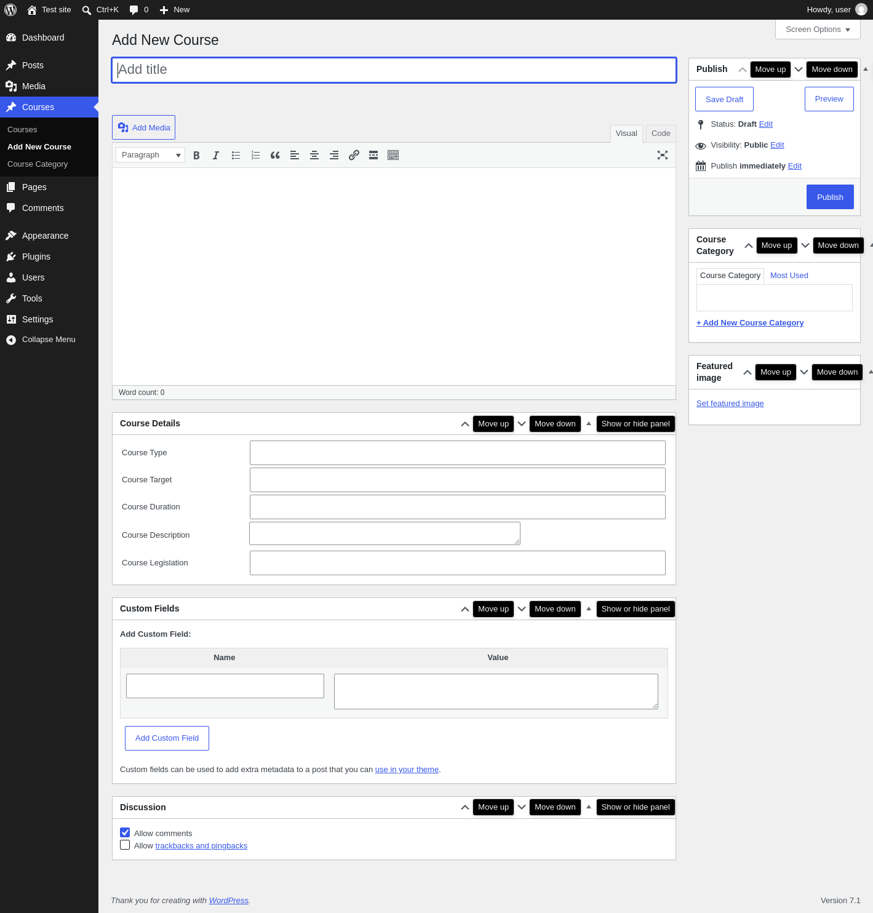Insert a numbered list
This screenshot has width=873, height=913.
[x=255, y=156]
